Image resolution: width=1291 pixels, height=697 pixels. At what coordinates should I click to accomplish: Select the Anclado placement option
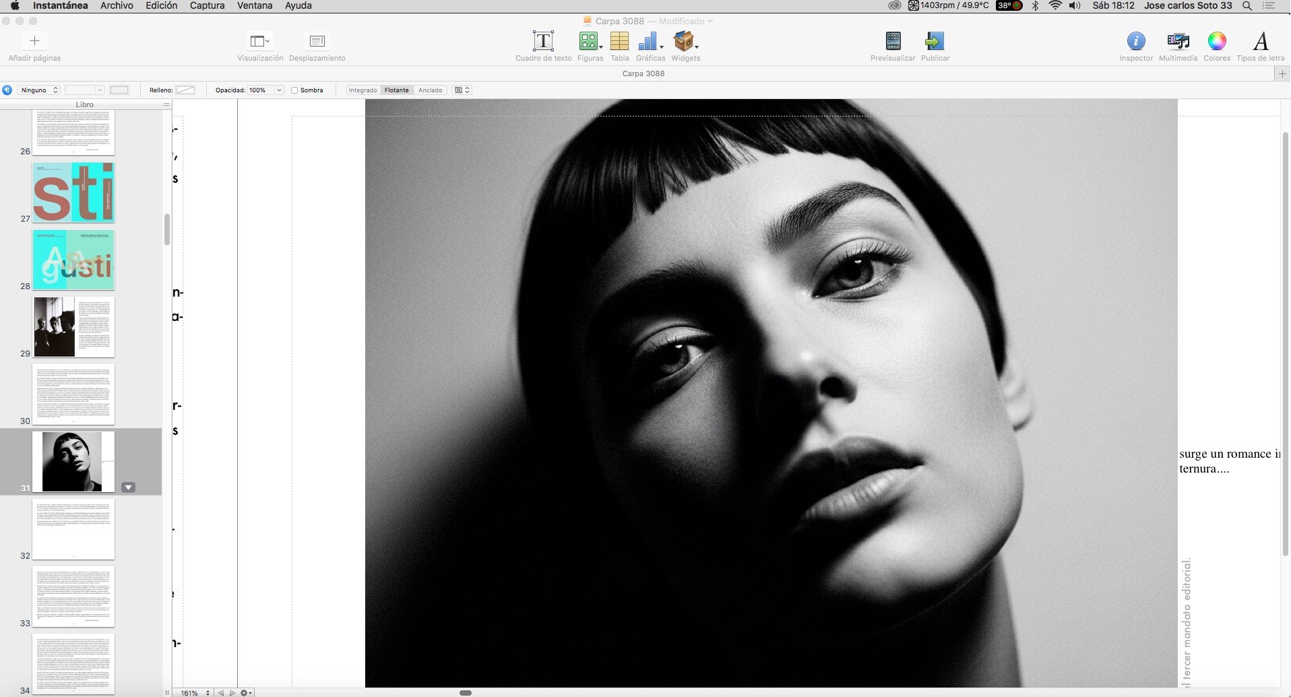[x=431, y=90]
